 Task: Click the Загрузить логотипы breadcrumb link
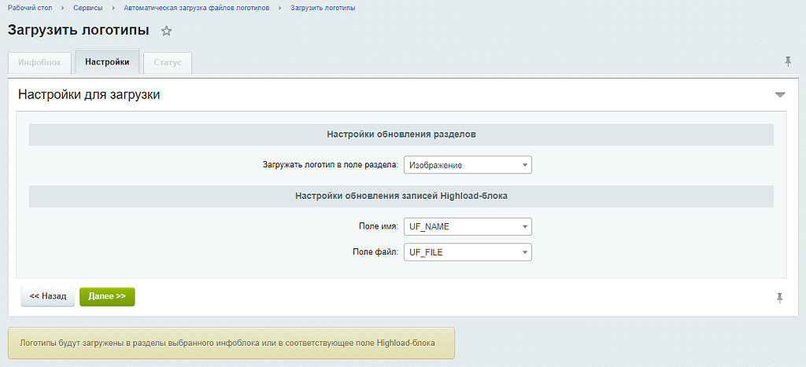coord(323,8)
